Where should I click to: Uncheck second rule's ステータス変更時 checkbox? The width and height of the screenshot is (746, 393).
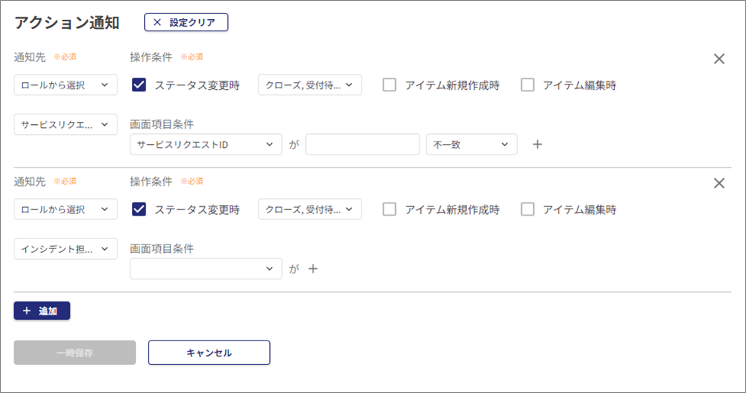point(139,209)
